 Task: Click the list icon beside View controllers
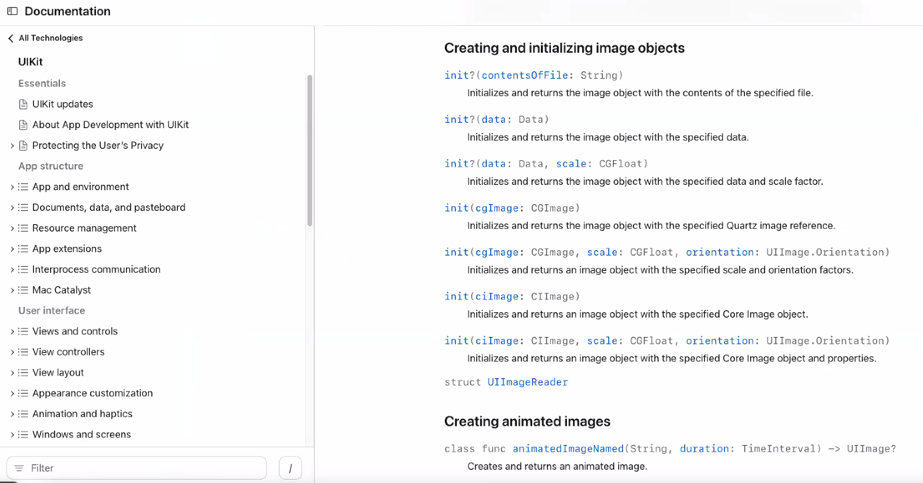(x=23, y=352)
